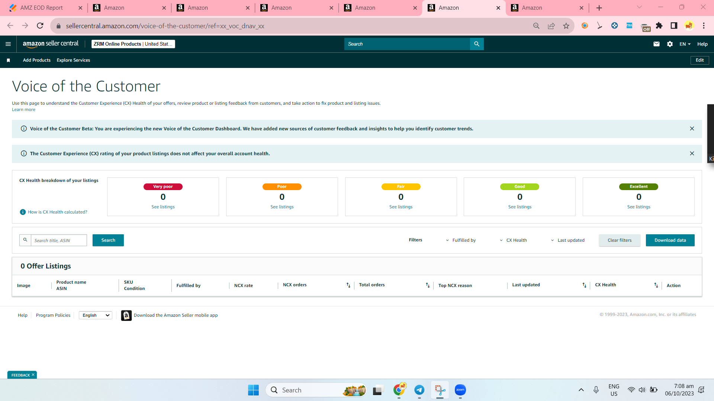See listings under Very poor
Viewport: 714px width, 401px height.
point(163,207)
